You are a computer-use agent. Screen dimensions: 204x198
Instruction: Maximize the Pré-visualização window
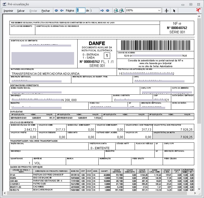click(191, 5)
